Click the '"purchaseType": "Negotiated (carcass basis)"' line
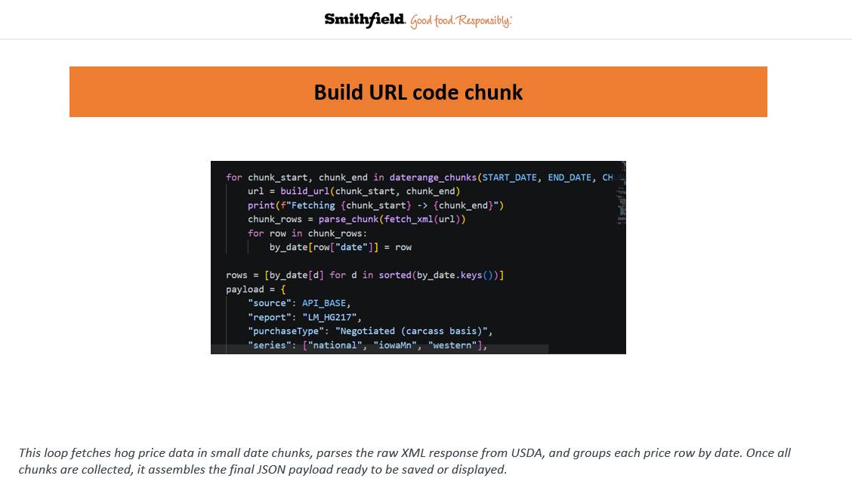Image resolution: width=852 pixels, height=497 pixels. (370, 332)
